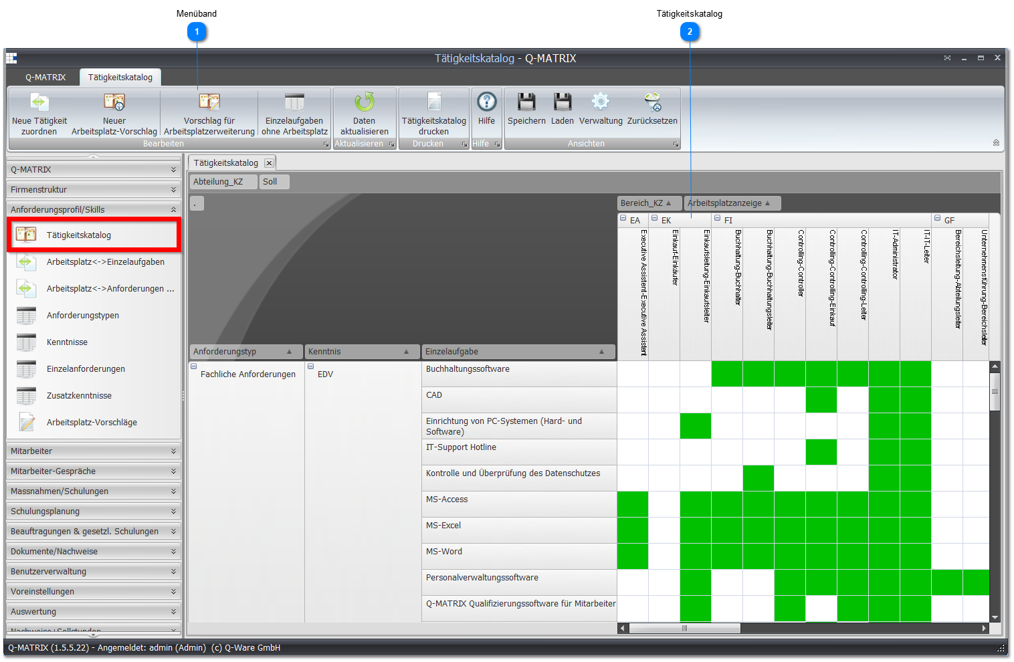1014x662 pixels.
Task: Click the Zurücksetzen view icon
Action: tap(653, 102)
